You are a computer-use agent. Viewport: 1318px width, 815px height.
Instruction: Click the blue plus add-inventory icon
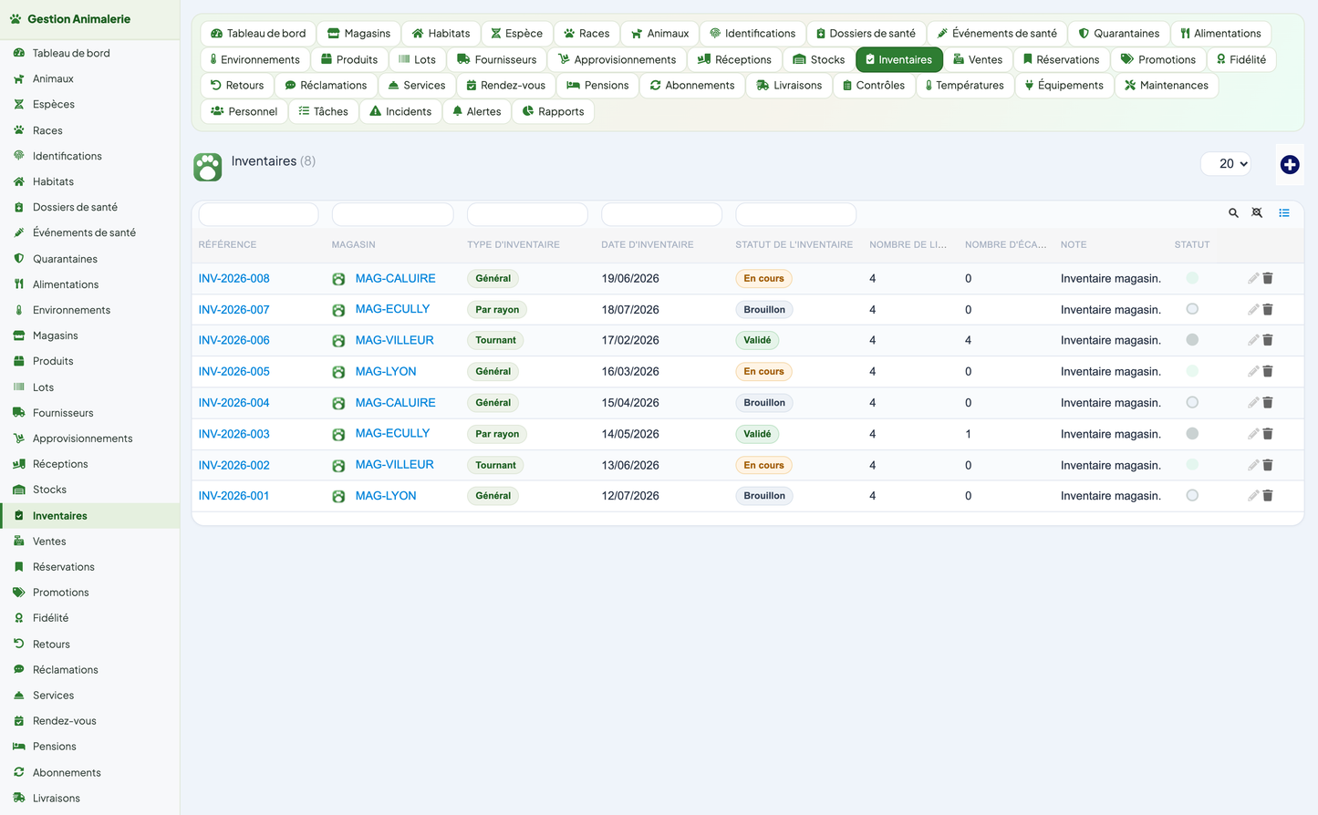pyautogui.click(x=1289, y=164)
